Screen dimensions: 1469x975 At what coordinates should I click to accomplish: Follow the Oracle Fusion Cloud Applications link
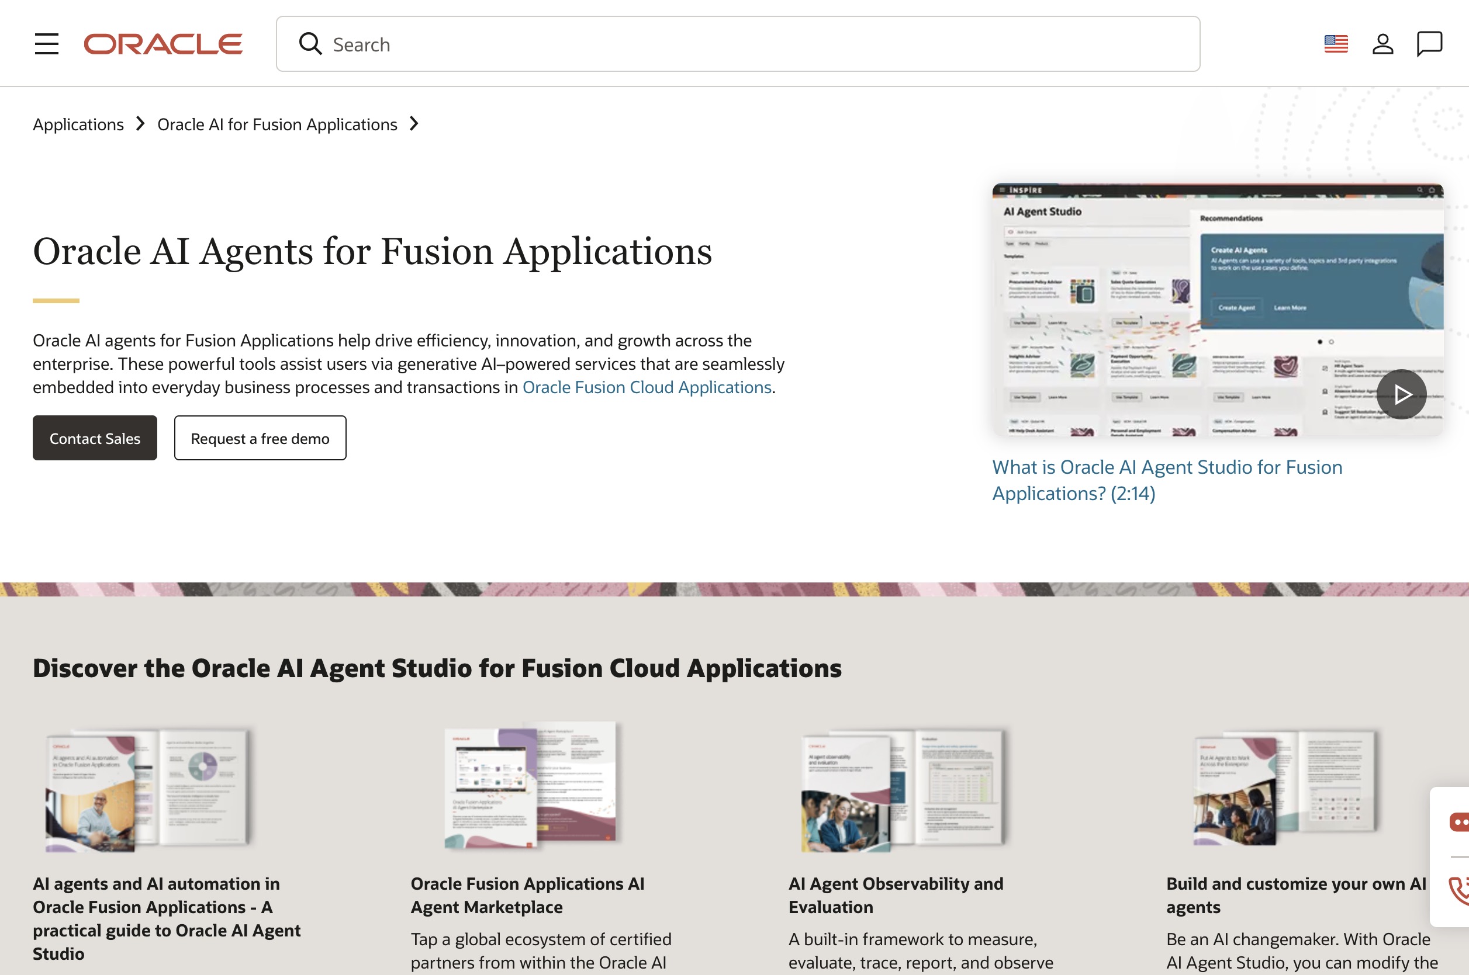[x=647, y=387]
